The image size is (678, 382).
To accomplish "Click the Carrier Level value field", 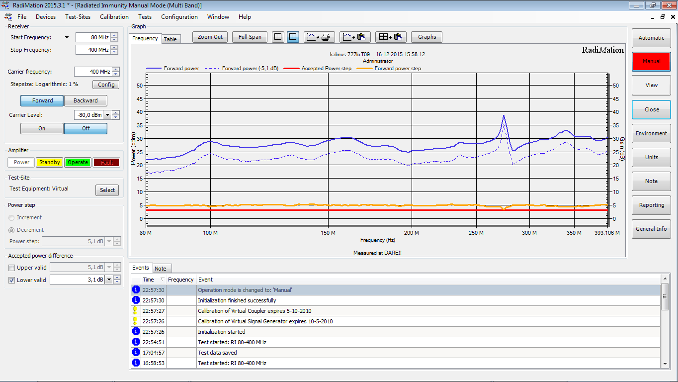I will pos(88,115).
